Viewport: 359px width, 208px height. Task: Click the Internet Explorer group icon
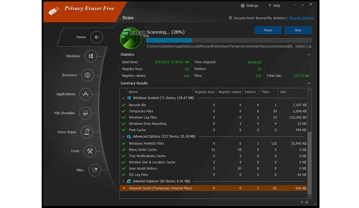pyautogui.click(x=129, y=181)
